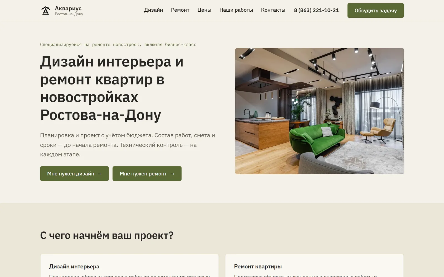Click the Аквариус brand name text
Viewport: 444px width, 277px height.
(68, 8)
